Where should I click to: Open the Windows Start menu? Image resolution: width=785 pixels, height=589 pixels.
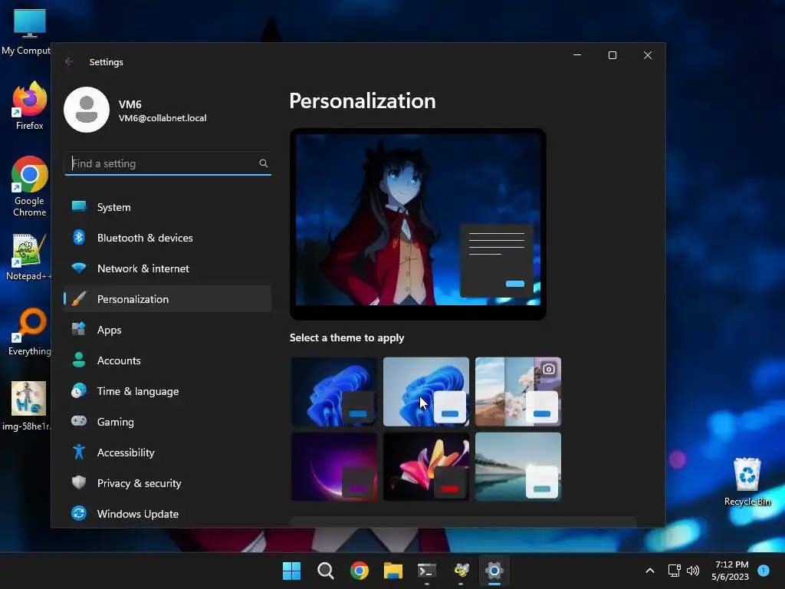pos(291,571)
